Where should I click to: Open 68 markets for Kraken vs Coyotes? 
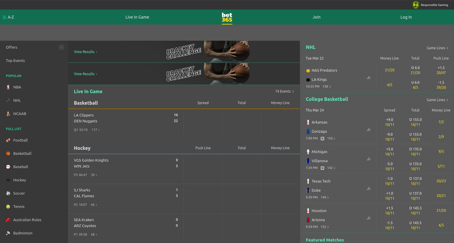click(x=94, y=234)
